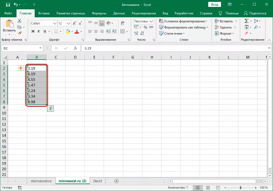Open the Find and Select magnifier
The height and width of the screenshot is (191, 273).
pos(256,27)
